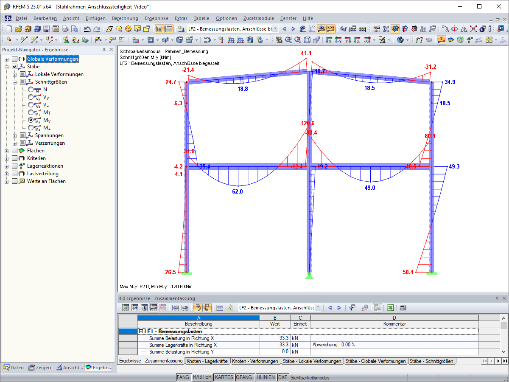
Task: Pin the Projekt-Navigator panel
Action: (104, 50)
